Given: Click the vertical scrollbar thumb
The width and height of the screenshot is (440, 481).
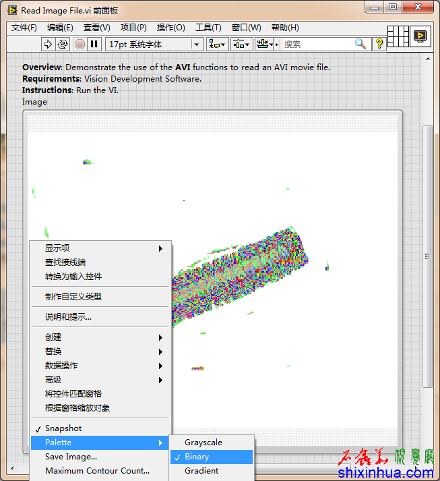Looking at the screenshot, I should [x=427, y=256].
